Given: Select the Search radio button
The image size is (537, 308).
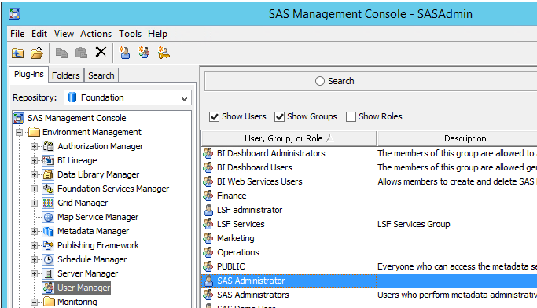Looking at the screenshot, I should (x=319, y=81).
